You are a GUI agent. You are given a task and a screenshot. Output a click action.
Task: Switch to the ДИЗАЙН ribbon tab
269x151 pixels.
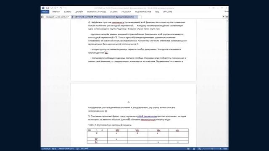click(x=79, y=12)
